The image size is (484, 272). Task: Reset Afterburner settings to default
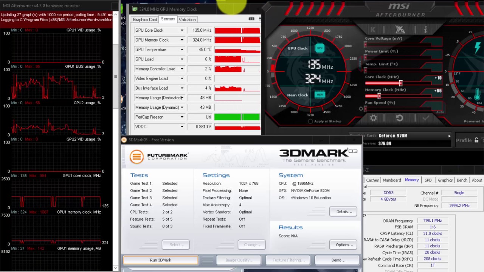[399, 118]
